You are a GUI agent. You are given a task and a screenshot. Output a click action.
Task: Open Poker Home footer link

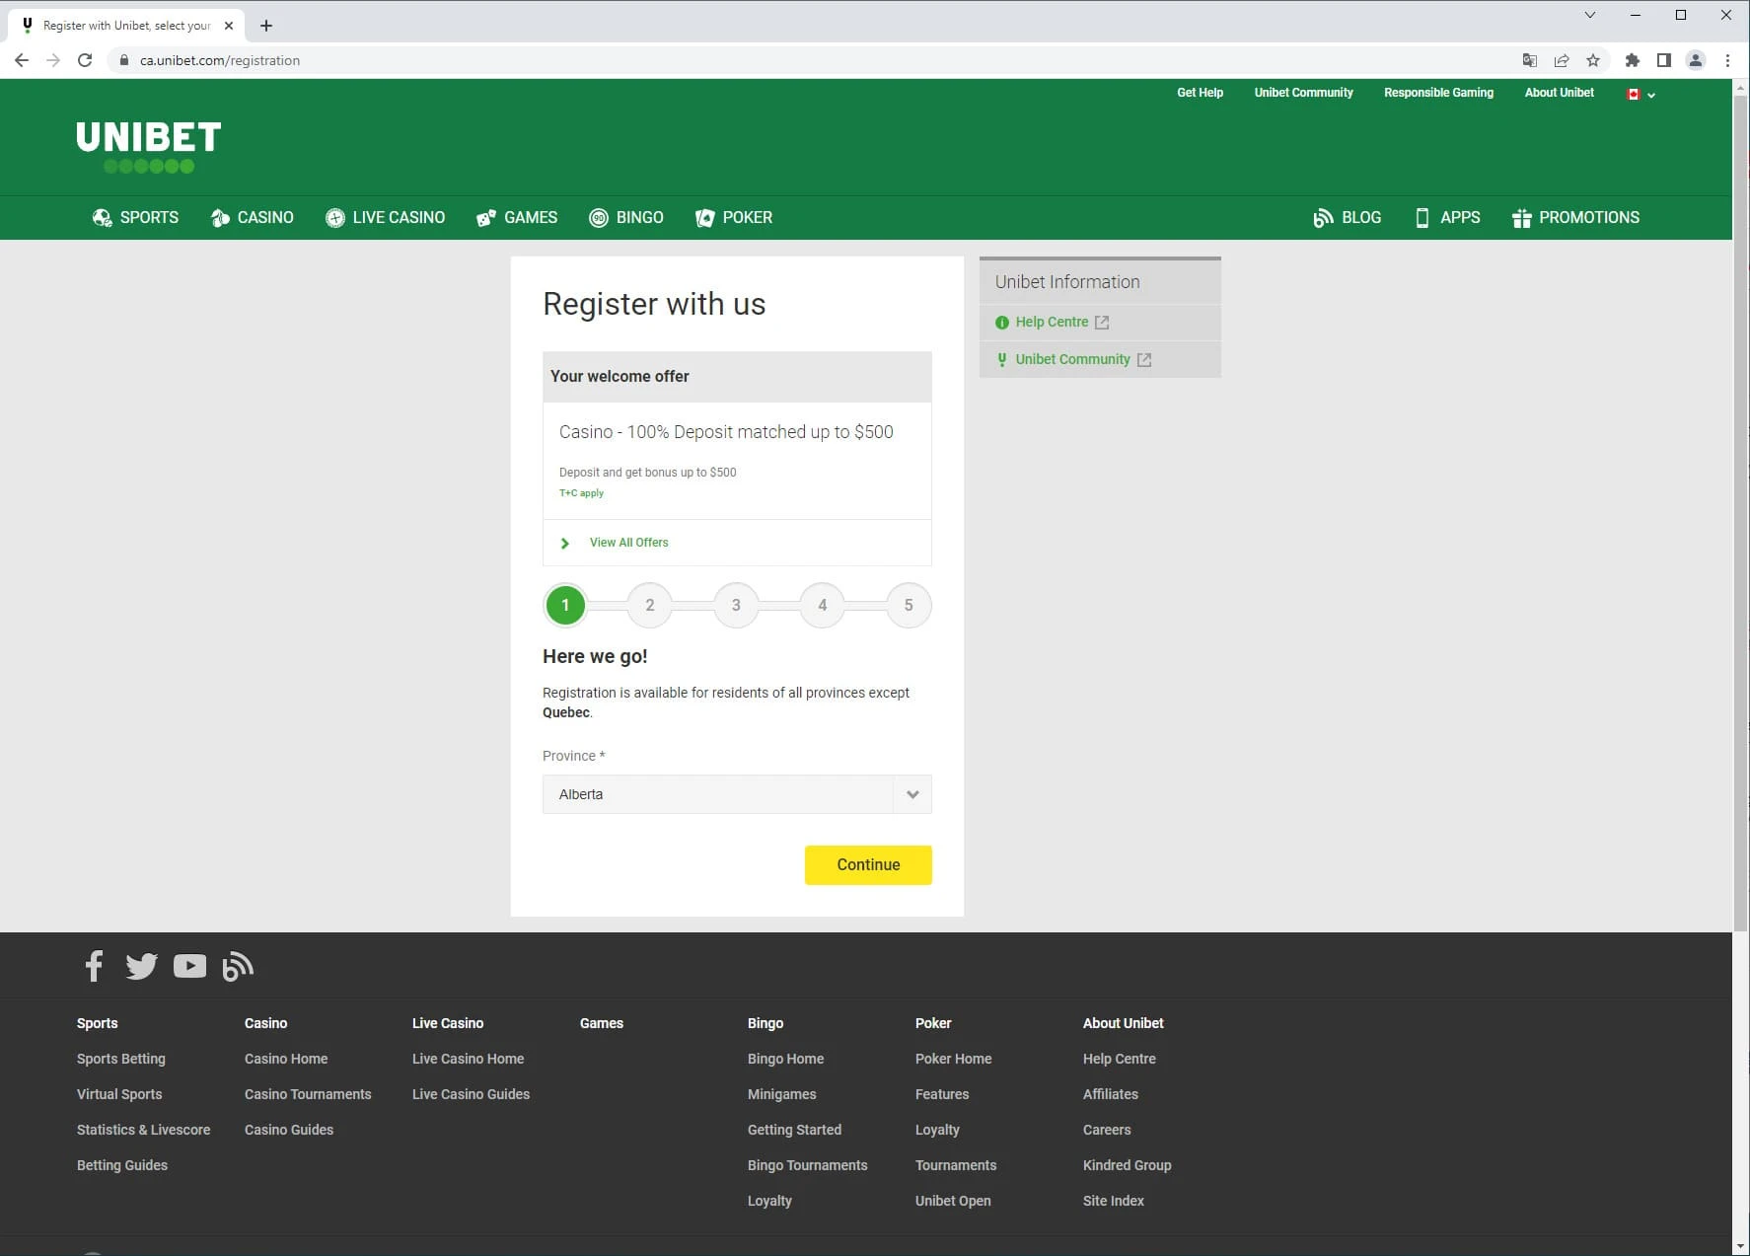coord(953,1059)
